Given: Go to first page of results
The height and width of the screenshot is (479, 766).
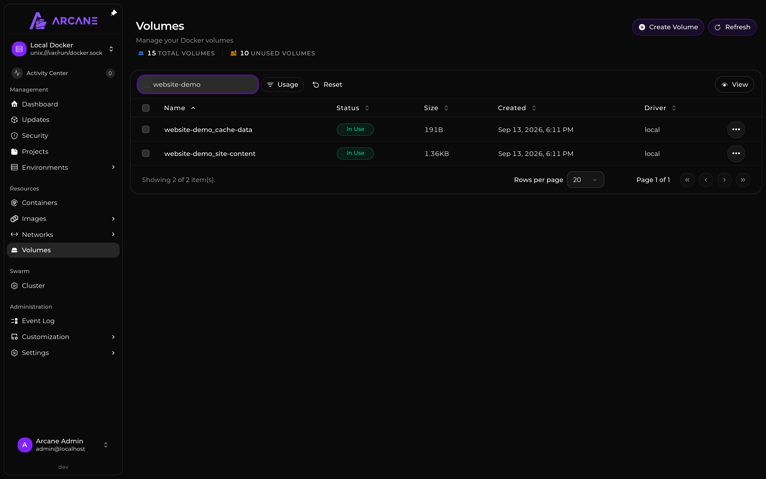Looking at the screenshot, I should coord(687,180).
